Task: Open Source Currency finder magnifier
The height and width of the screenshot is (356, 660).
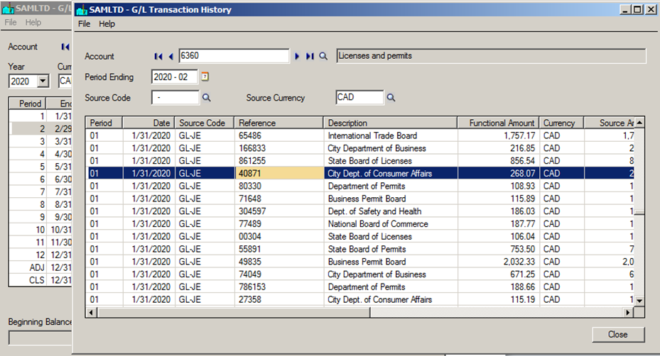Action: (x=391, y=98)
